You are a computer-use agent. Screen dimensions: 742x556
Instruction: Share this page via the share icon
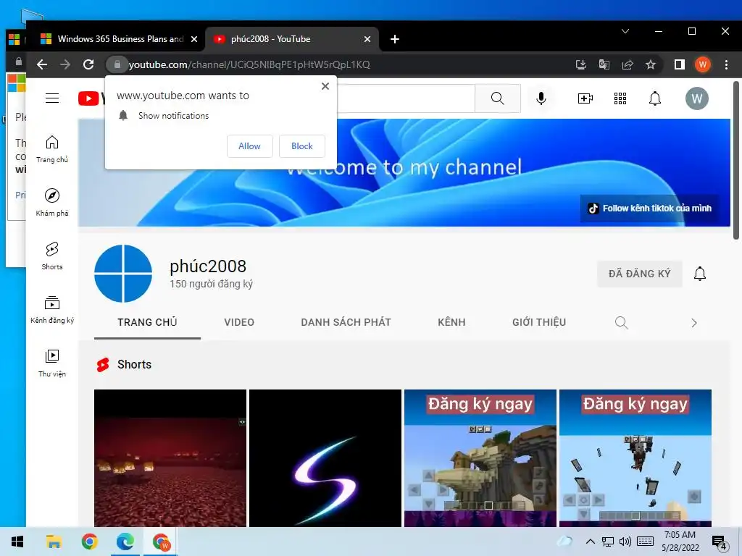(x=628, y=64)
